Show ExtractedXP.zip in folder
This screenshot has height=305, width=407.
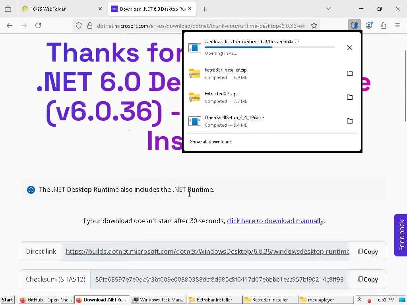coord(350,97)
